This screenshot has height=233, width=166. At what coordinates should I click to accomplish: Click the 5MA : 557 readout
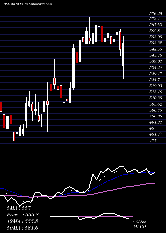coord(19,208)
